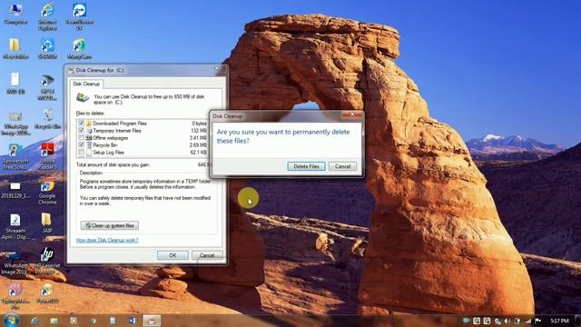This screenshot has height=327, width=581.
Task: Open Internet Explorer from the taskbar
Action: pos(34,321)
